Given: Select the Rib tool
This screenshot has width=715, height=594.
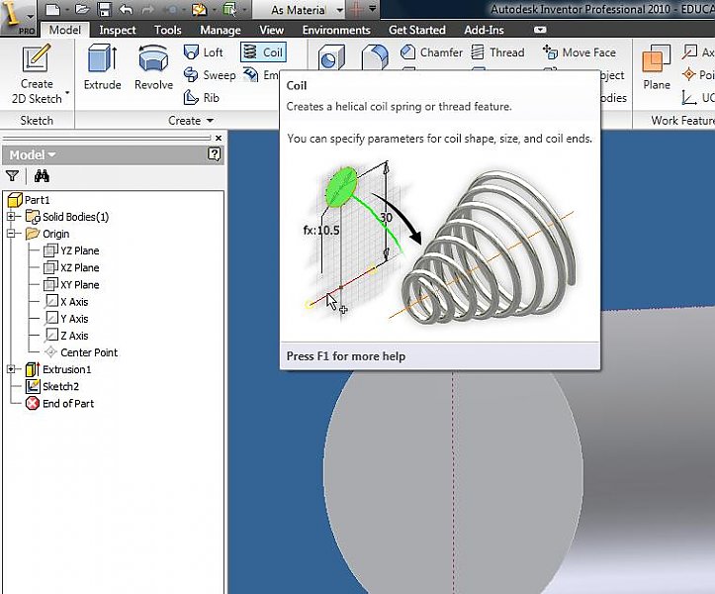Looking at the screenshot, I should click(x=201, y=97).
